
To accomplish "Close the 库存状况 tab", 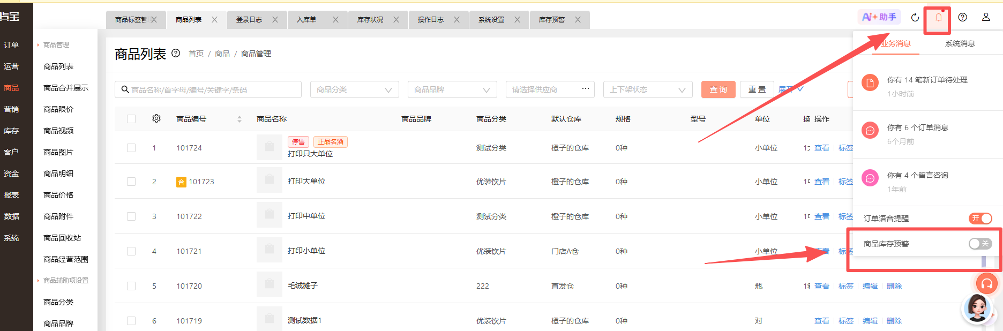I will coord(396,20).
